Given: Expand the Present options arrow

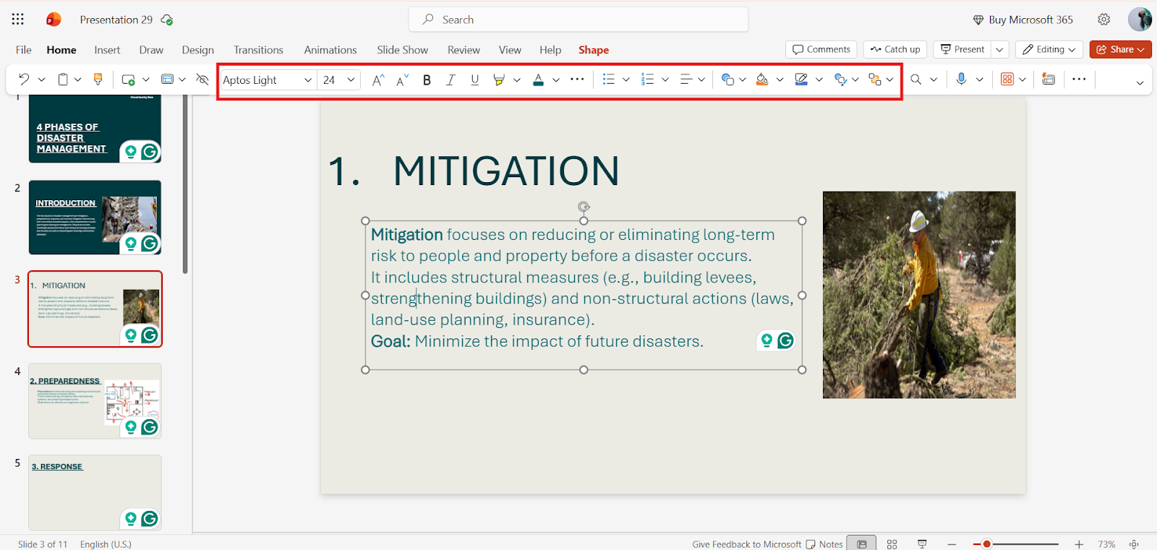Looking at the screenshot, I should pos(999,49).
